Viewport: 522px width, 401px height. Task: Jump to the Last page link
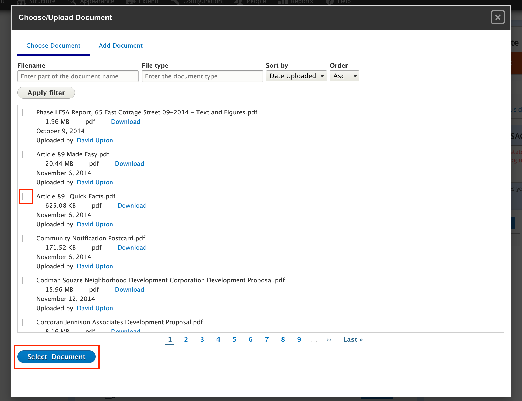353,340
